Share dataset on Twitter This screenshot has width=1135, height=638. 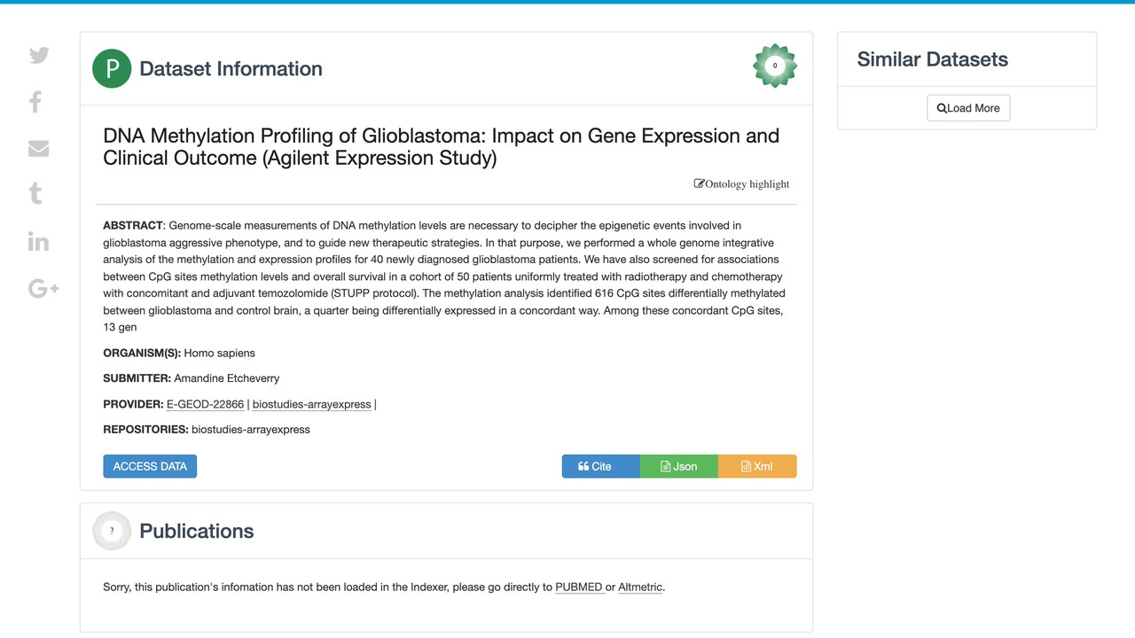click(39, 55)
